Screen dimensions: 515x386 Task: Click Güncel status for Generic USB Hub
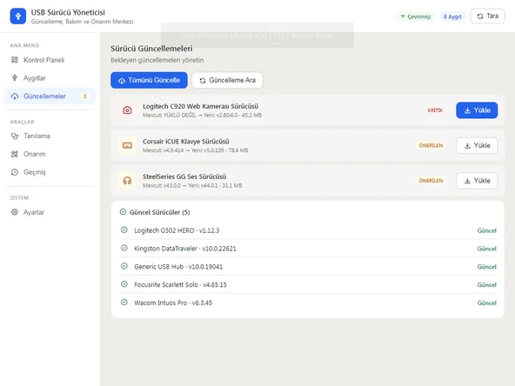click(486, 267)
